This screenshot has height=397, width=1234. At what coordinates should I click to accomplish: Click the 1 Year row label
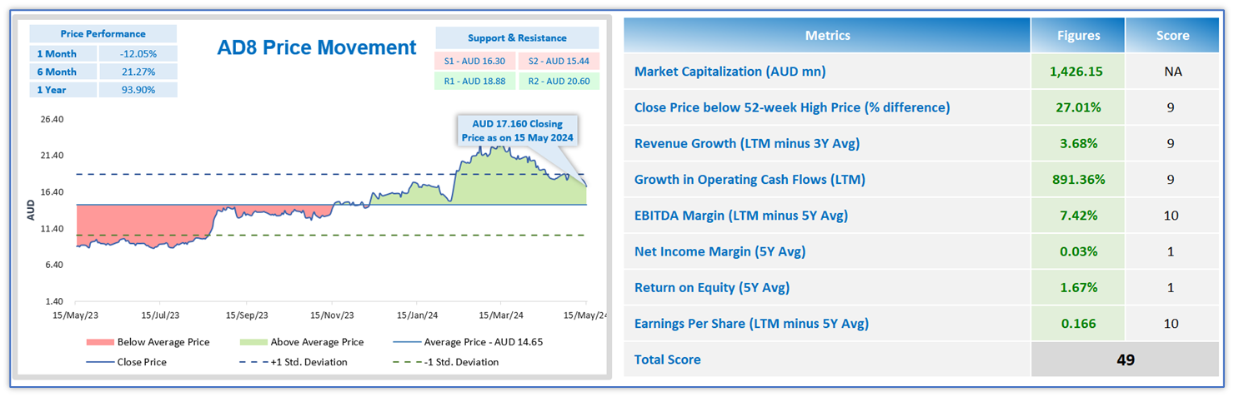point(63,90)
